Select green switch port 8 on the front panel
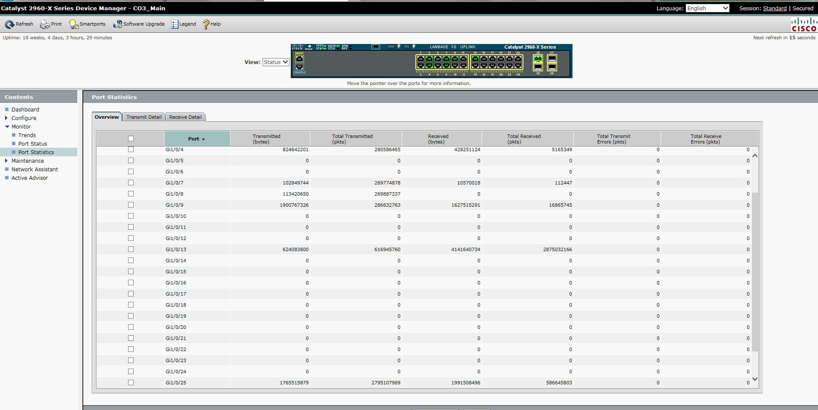 click(446, 65)
